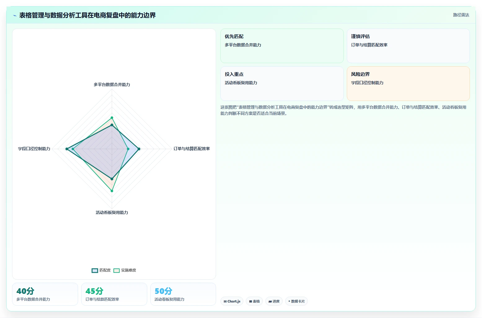This screenshot has height=318, width=482.
Task: Click the 实施难度 data point on 多平台数据合并能力 axis
Action: [112, 118]
